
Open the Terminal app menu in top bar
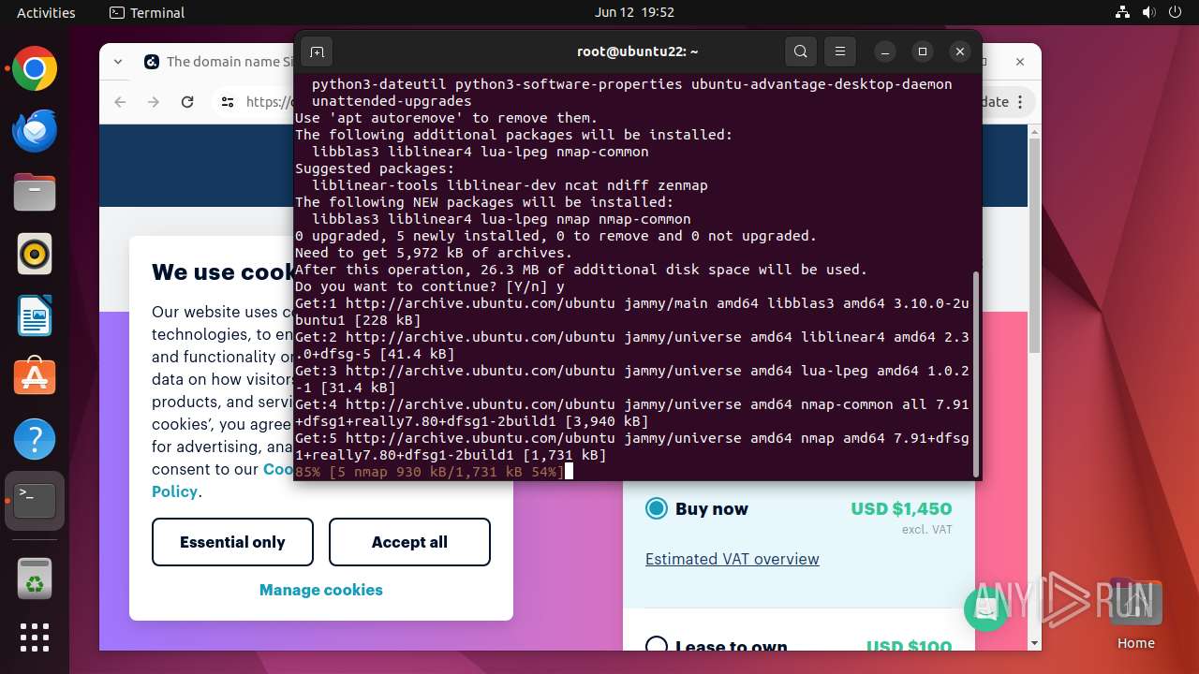(147, 12)
